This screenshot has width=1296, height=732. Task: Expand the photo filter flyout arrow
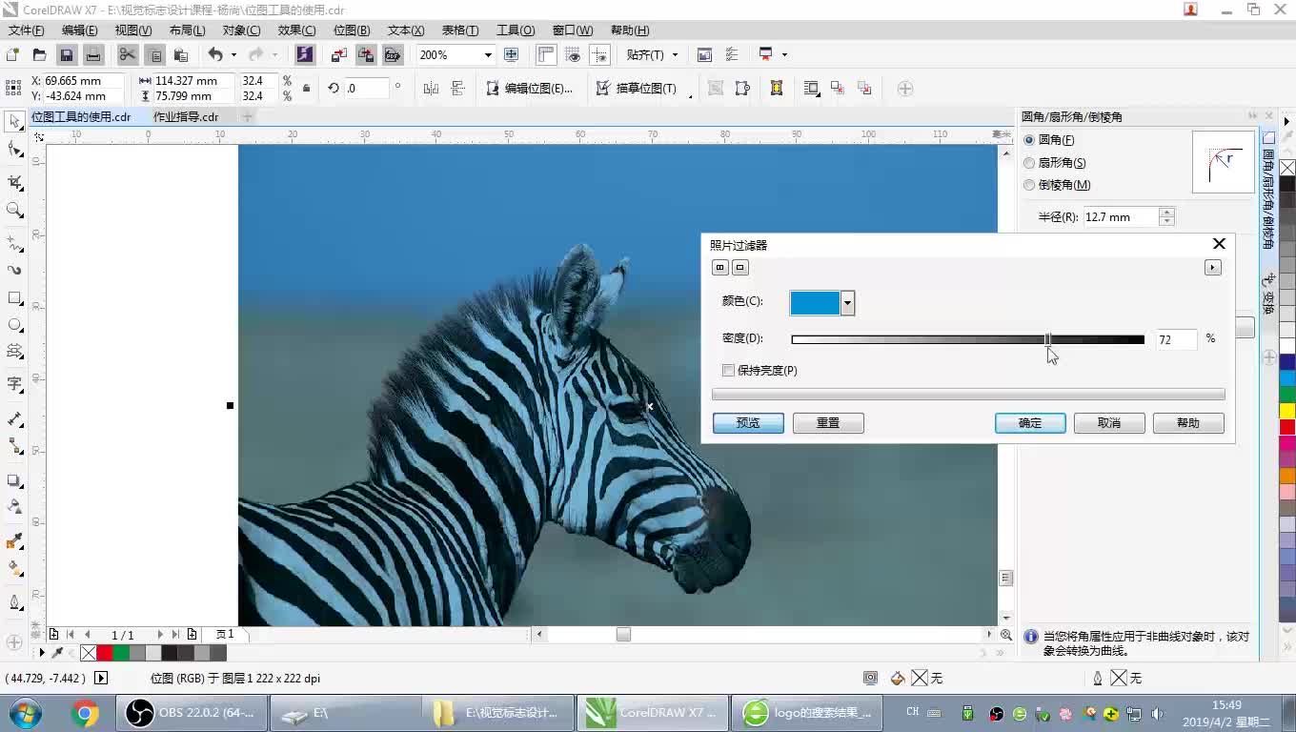pos(1212,268)
